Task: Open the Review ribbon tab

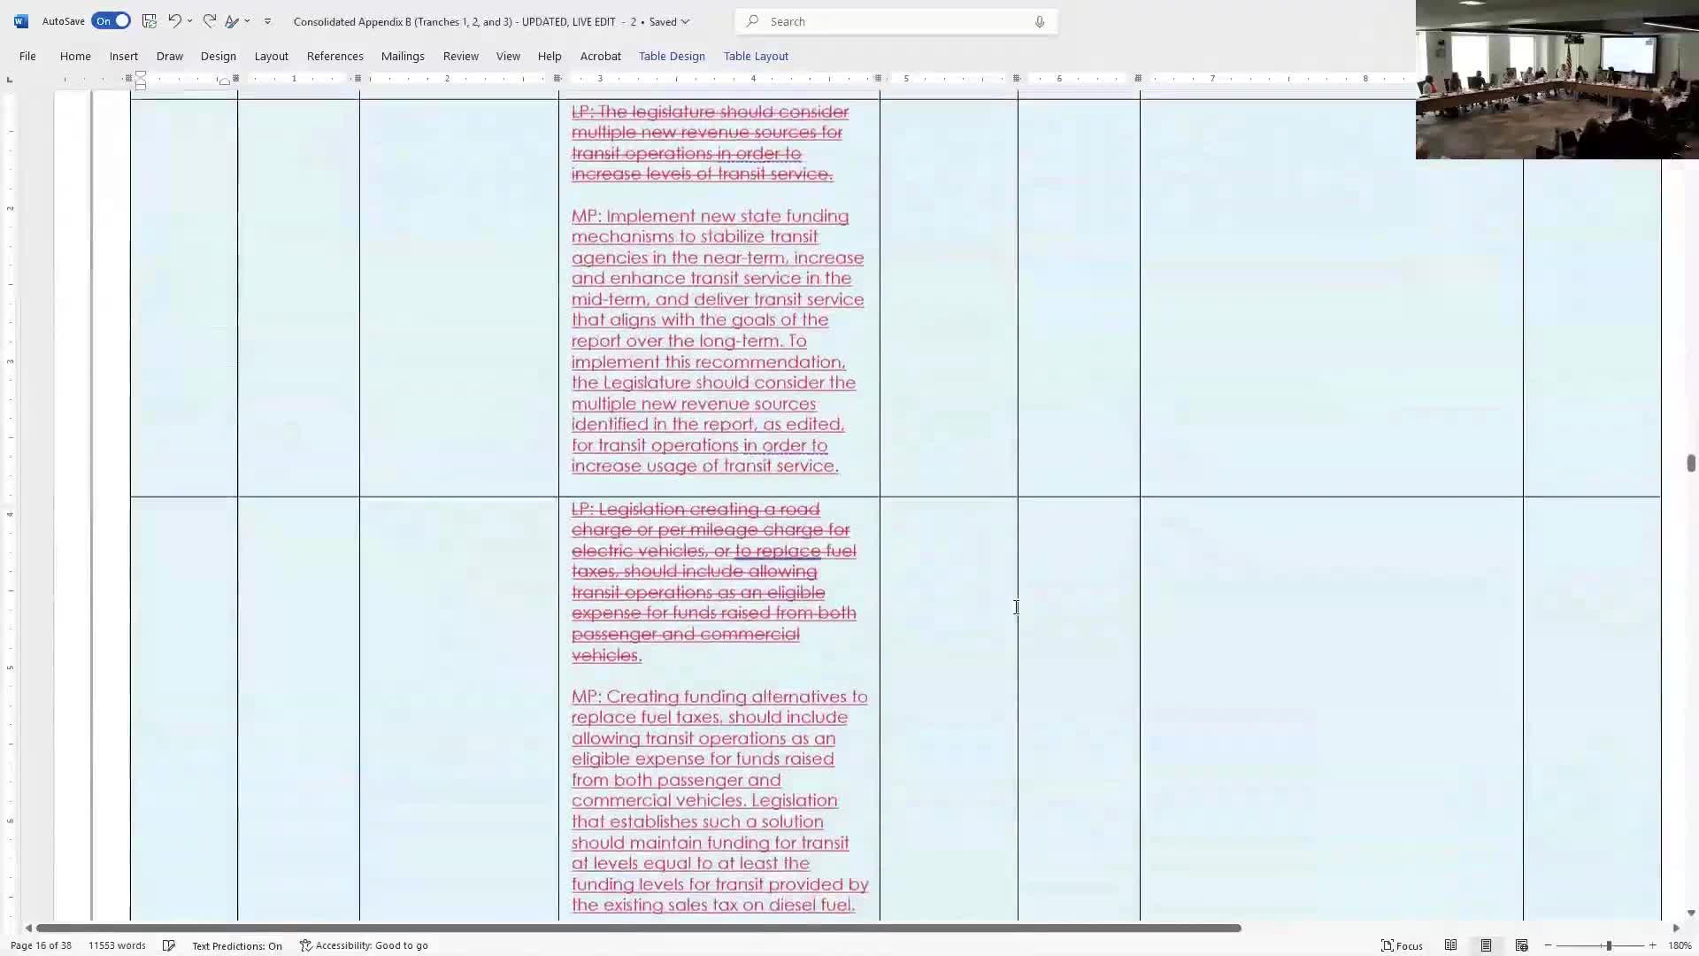Action: 460,56
